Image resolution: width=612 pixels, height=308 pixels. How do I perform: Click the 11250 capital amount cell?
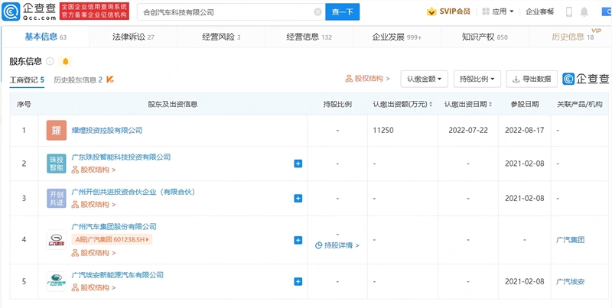[x=383, y=130]
